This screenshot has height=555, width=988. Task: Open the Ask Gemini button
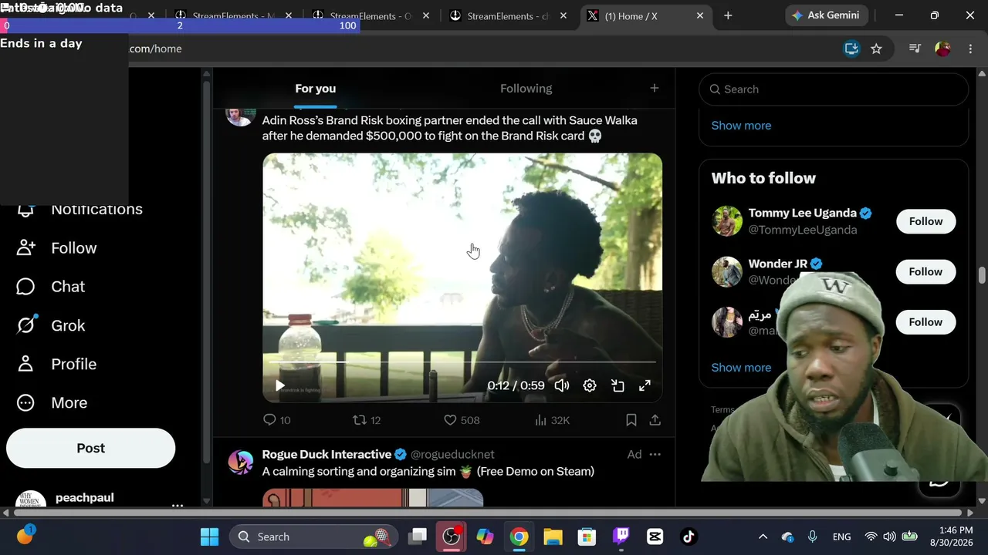coord(827,15)
